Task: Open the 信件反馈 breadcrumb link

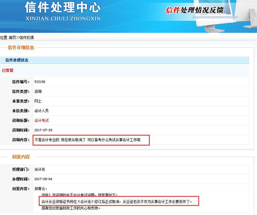Action: click(26, 37)
